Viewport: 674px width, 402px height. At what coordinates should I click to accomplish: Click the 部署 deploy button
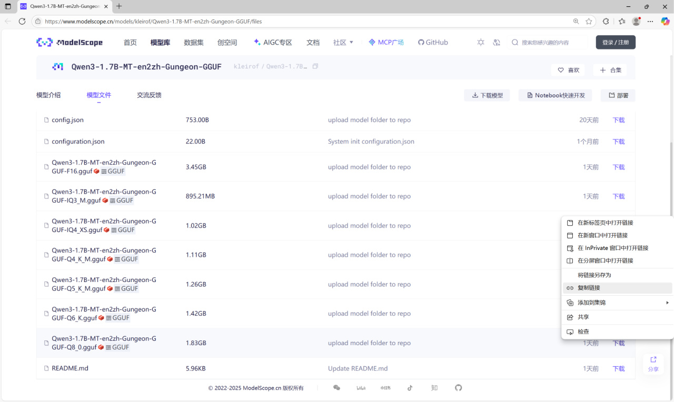point(618,95)
